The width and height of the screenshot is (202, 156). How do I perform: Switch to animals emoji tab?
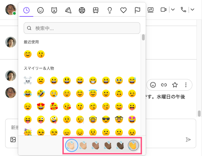54,10
